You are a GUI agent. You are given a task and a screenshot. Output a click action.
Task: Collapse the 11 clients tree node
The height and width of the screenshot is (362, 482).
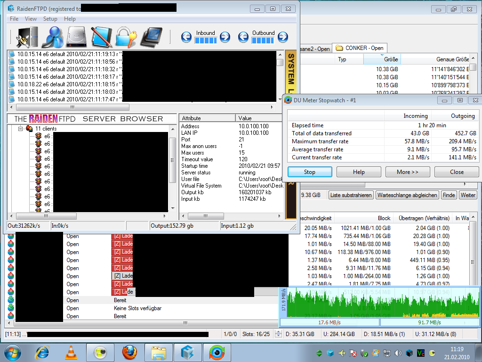[21, 129]
